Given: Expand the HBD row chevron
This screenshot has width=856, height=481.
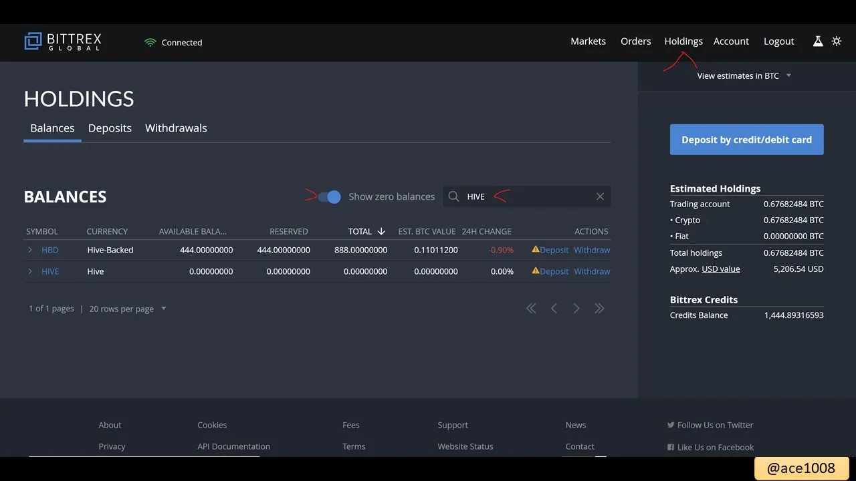Looking at the screenshot, I should [x=30, y=250].
